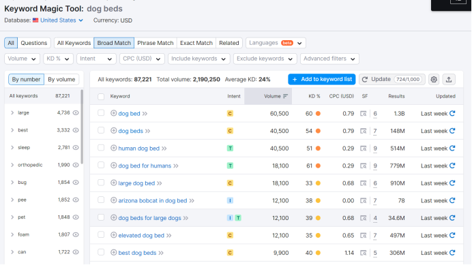Check the 'dog beds' row checkbox
Image resolution: width=472 pixels, height=265 pixels.
click(101, 131)
